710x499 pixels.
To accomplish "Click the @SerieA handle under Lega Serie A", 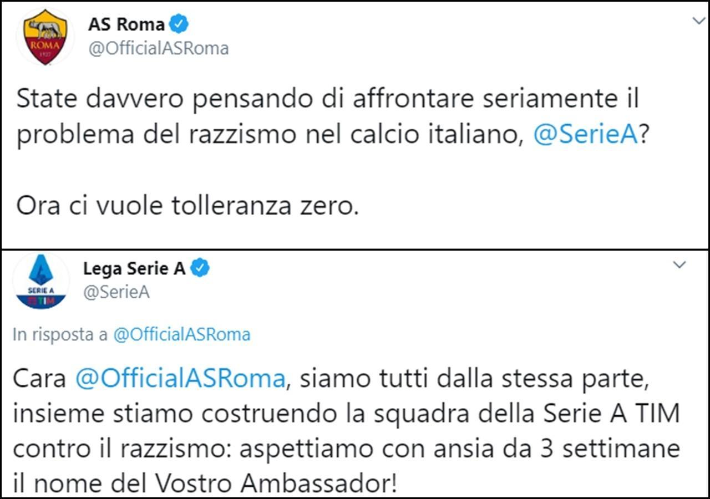I will (x=116, y=293).
